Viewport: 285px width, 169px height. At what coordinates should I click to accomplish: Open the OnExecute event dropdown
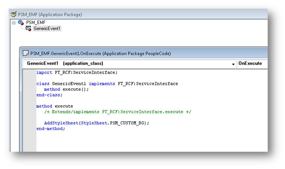252,63
